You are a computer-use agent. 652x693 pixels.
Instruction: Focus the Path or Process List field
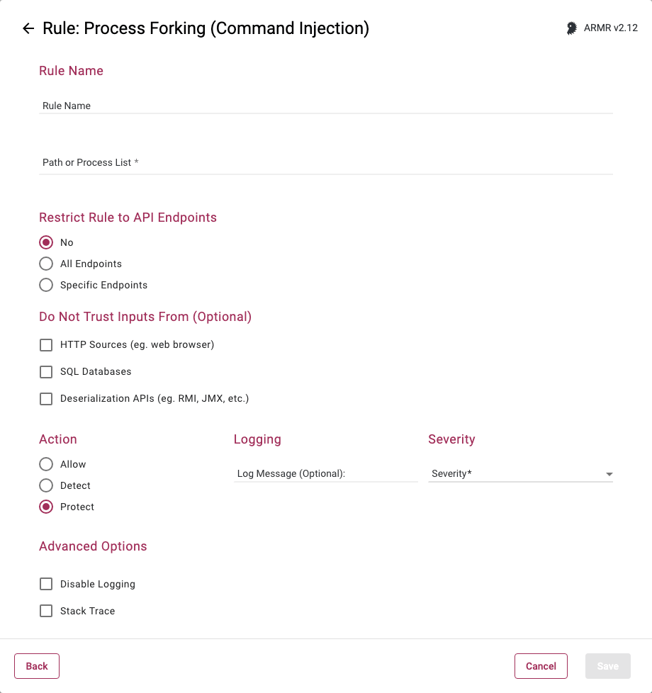pos(326,162)
